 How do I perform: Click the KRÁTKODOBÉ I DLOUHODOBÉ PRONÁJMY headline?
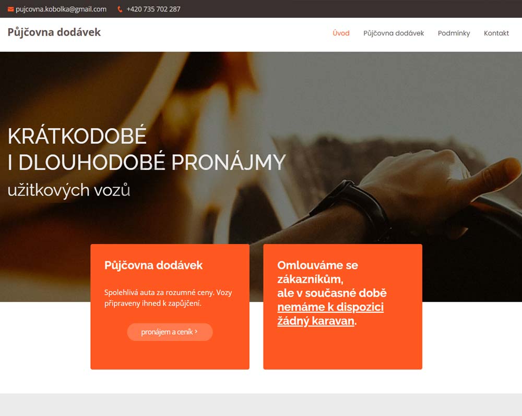(x=147, y=149)
